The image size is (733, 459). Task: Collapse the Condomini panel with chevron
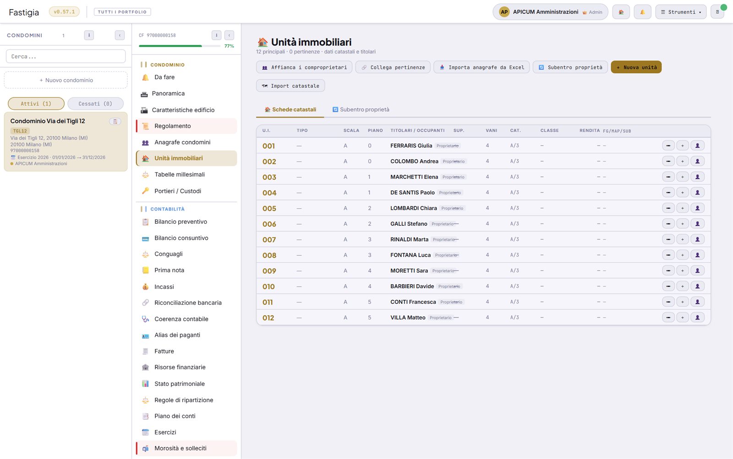tap(120, 35)
